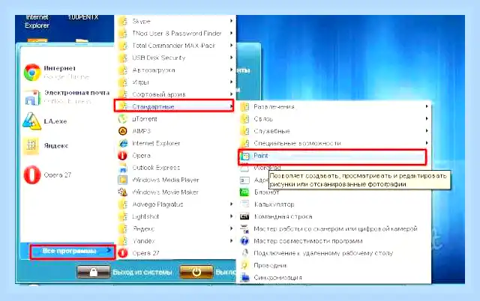Expand the Связь submenu arrow
480x301 pixels.
point(427,118)
